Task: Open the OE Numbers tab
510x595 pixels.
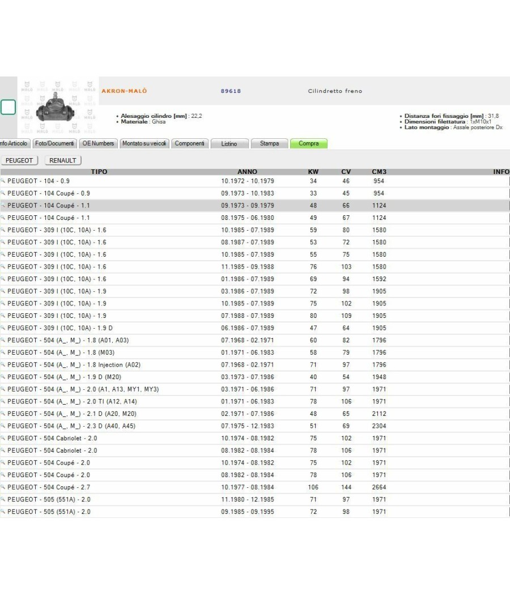Action: coord(98,143)
